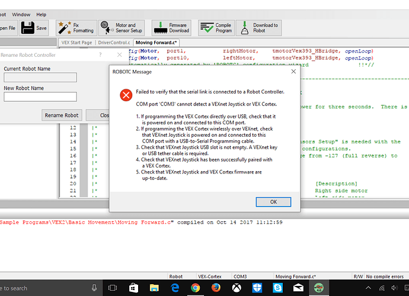Click the red error icon in the message dialog
This screenshot has height=296, width=409.
[126, 95]
